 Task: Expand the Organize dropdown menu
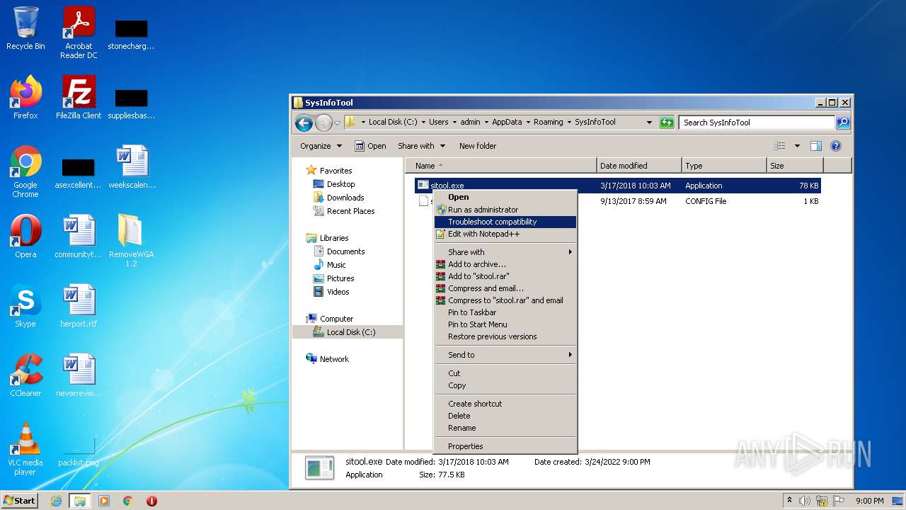point(321,146)
